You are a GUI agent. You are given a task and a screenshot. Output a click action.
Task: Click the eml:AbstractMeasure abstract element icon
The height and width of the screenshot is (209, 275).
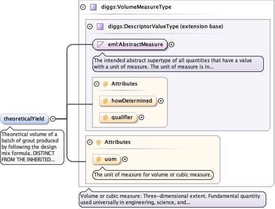[100, 44]
